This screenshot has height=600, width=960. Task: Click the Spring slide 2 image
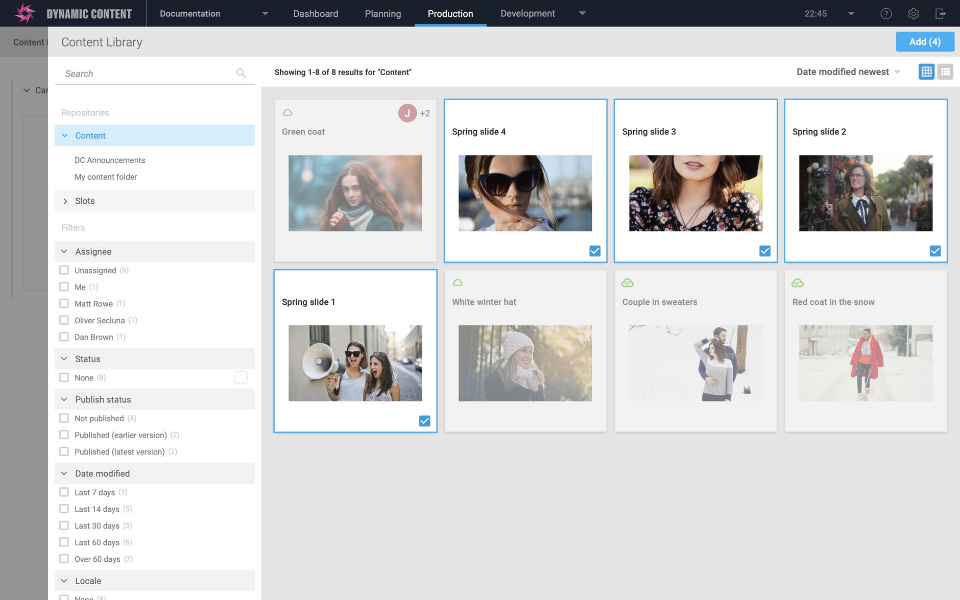[x=866, y=193]
